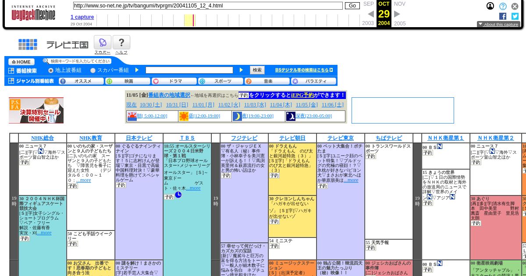Click the 映画 genre icon button
526x276 pixels.
tap(128, 81)
